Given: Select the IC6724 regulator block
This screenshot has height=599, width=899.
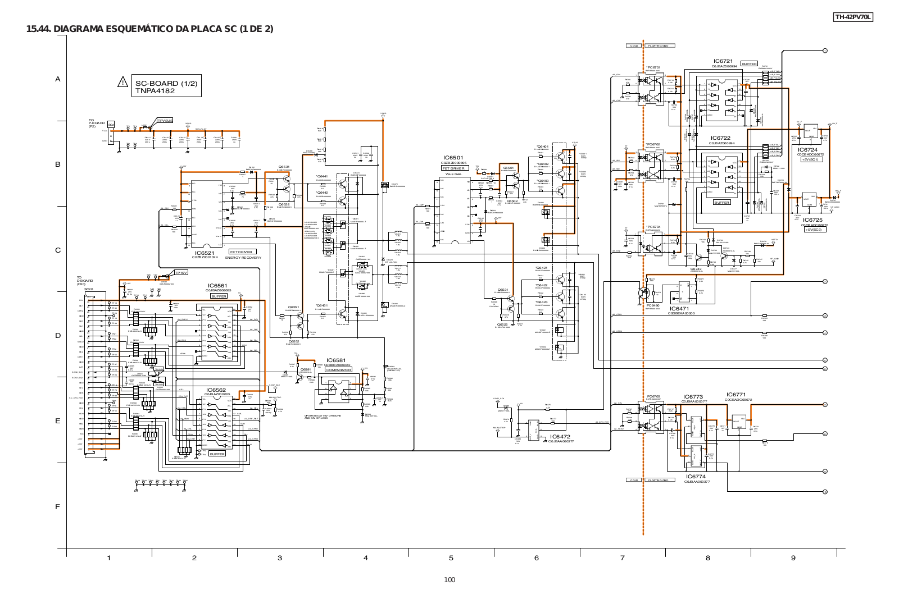Looking at the screenshot, I should click(x=810, y=132).
